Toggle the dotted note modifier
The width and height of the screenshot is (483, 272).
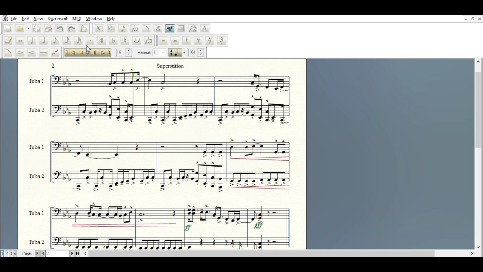(90, 40)
